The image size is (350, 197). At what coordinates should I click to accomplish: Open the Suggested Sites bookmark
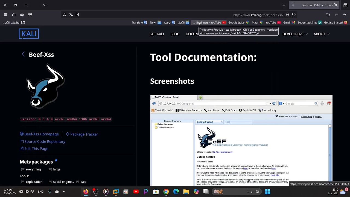coord(310,22)
